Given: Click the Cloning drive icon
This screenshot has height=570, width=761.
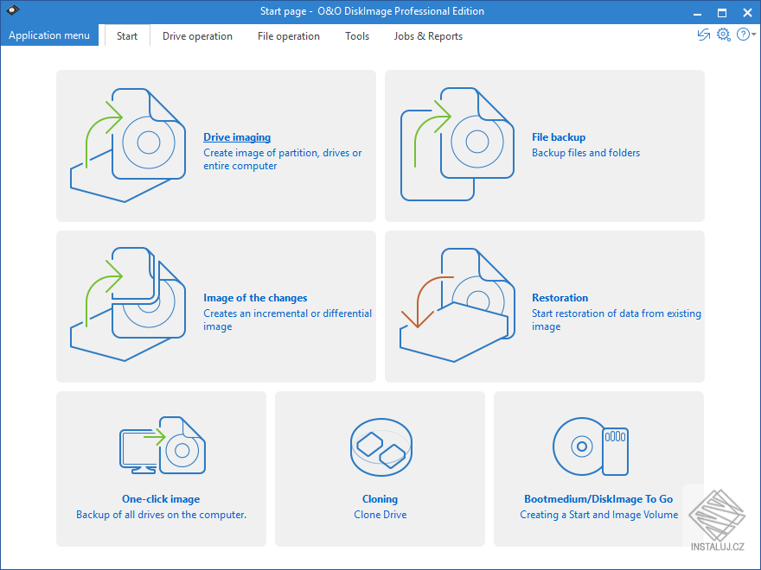Looking at the screenshot, I should pos(380,446).
